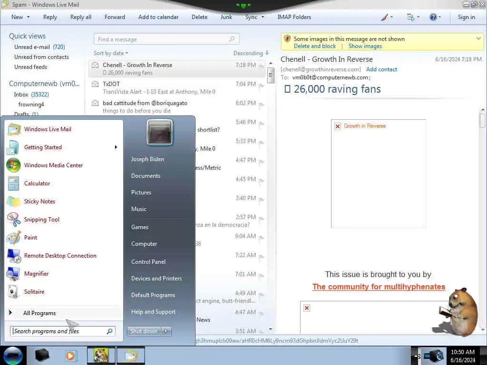Flag the TxDOT 7:04 PM message
The width and height of the screenshot is (487, 365).
pyautogui.click(x=261, y=86)
